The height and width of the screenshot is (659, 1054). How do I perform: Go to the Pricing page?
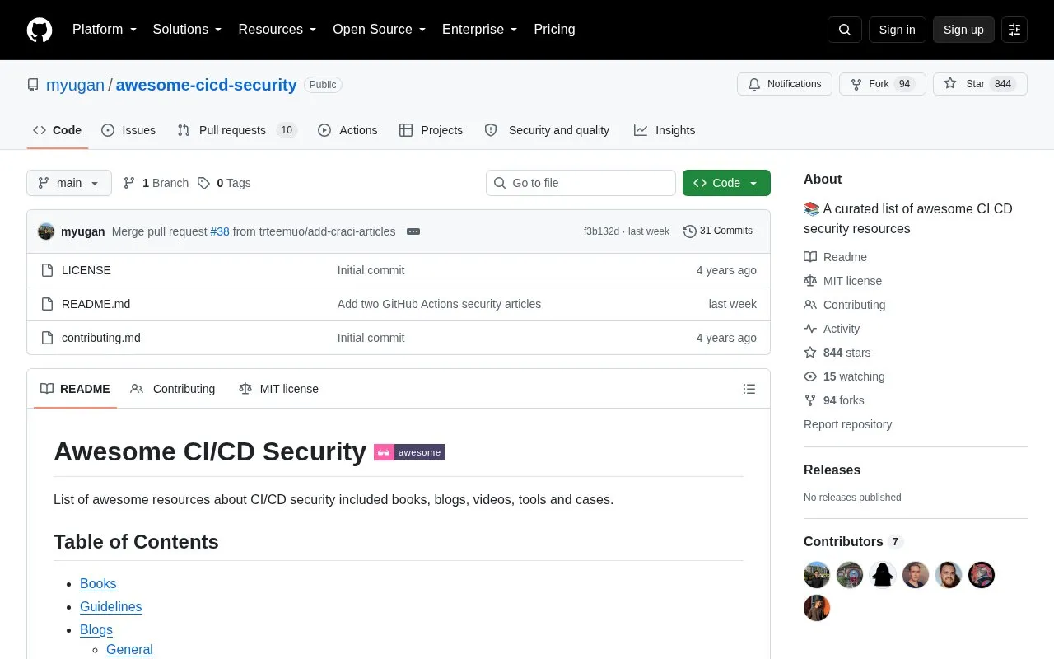point(554,30)
